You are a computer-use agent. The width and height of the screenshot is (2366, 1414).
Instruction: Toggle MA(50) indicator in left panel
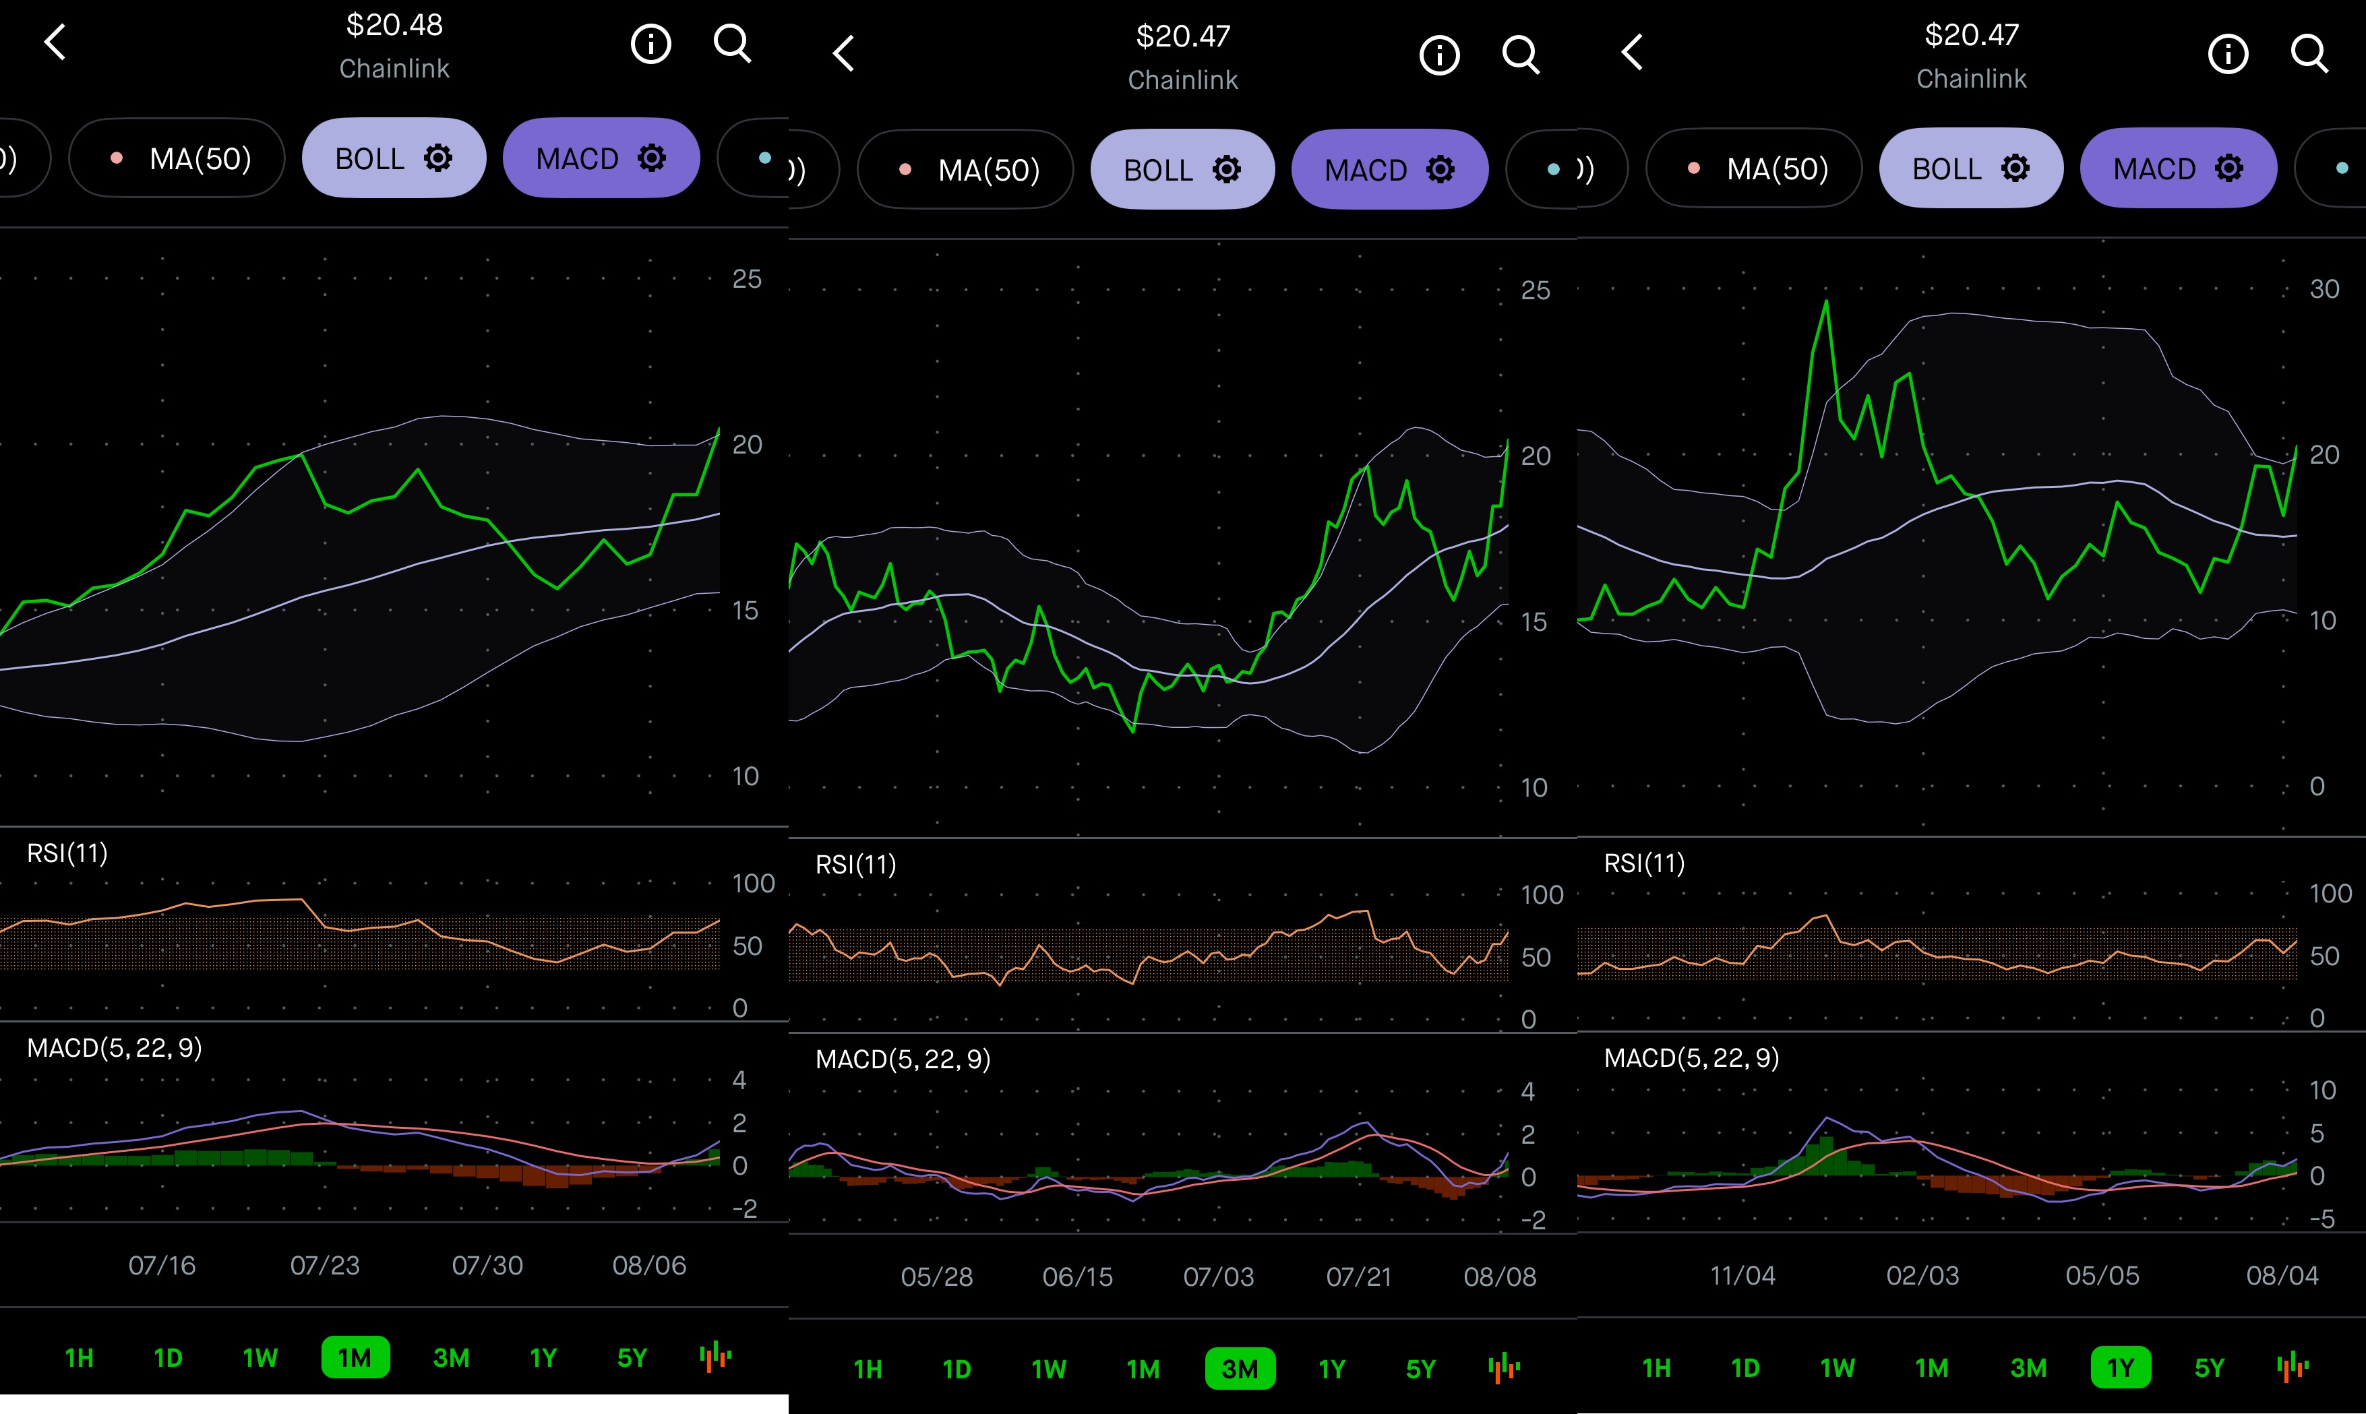(177, 158)
